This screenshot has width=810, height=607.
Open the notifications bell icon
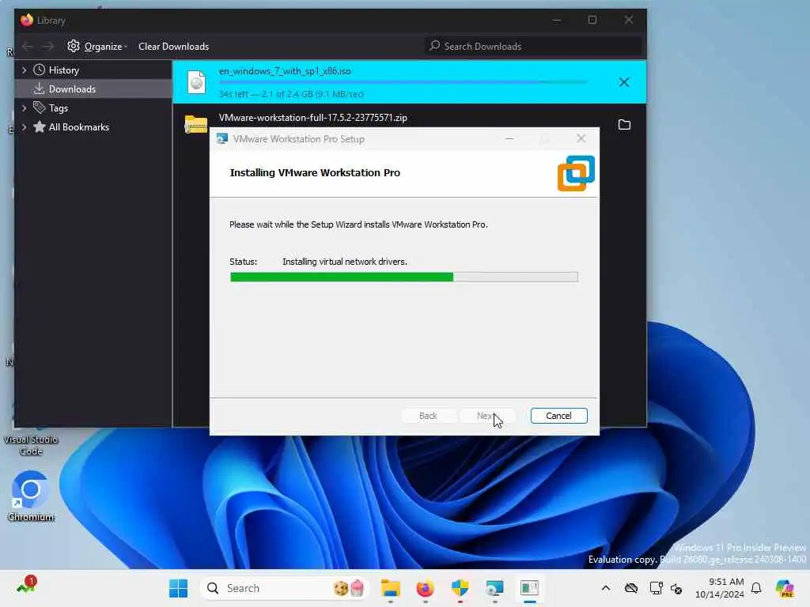[x=756, y=588]
